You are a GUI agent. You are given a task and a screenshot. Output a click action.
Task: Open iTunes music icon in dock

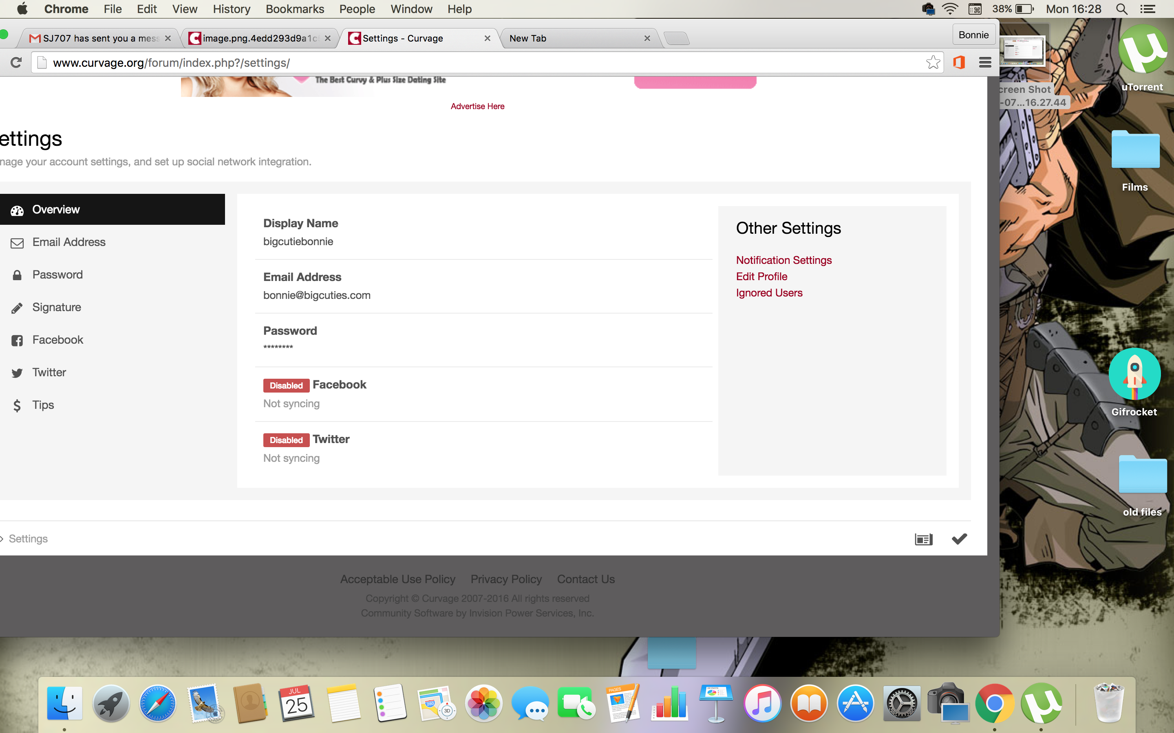(762, 703)
